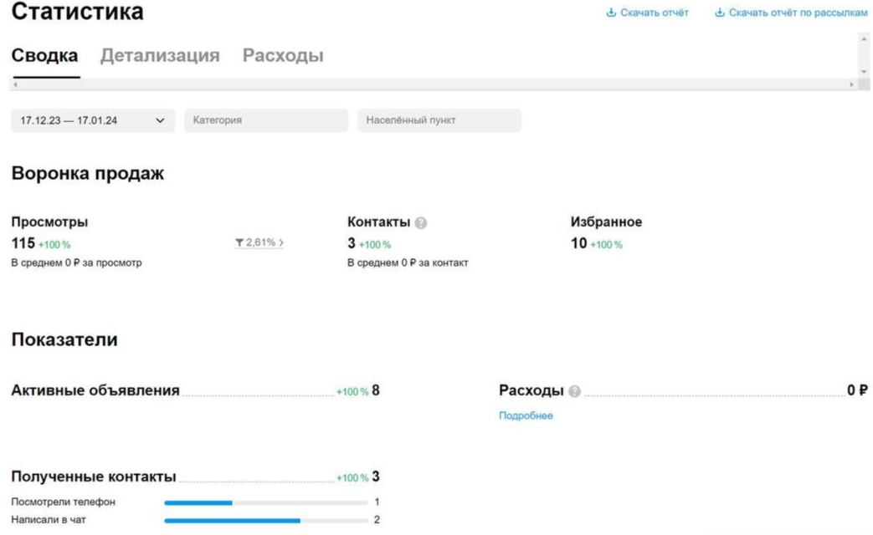Click the up arrow of the vertical scrollbar

point(864,39)
